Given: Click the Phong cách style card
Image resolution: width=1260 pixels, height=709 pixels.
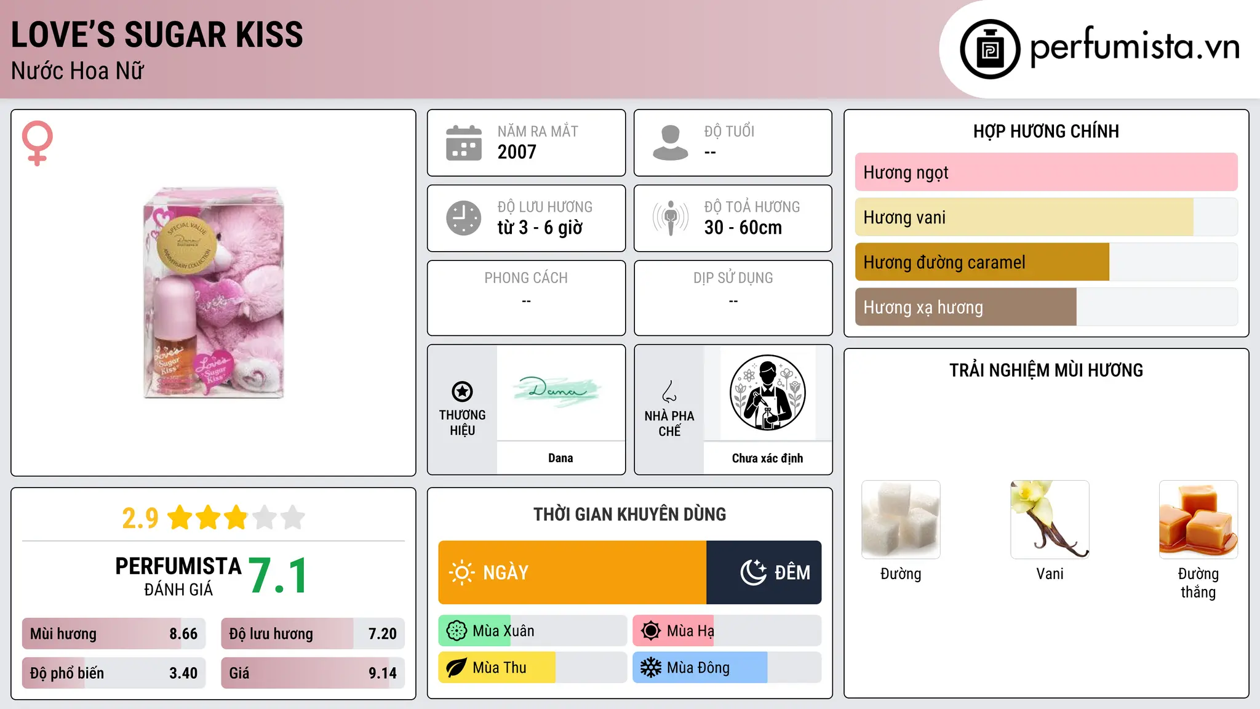Looking at the screenshot, I should tap(527, 298).
